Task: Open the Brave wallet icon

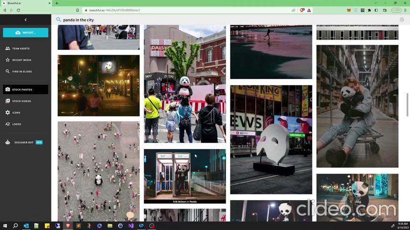Action: (x=385, y=10)
